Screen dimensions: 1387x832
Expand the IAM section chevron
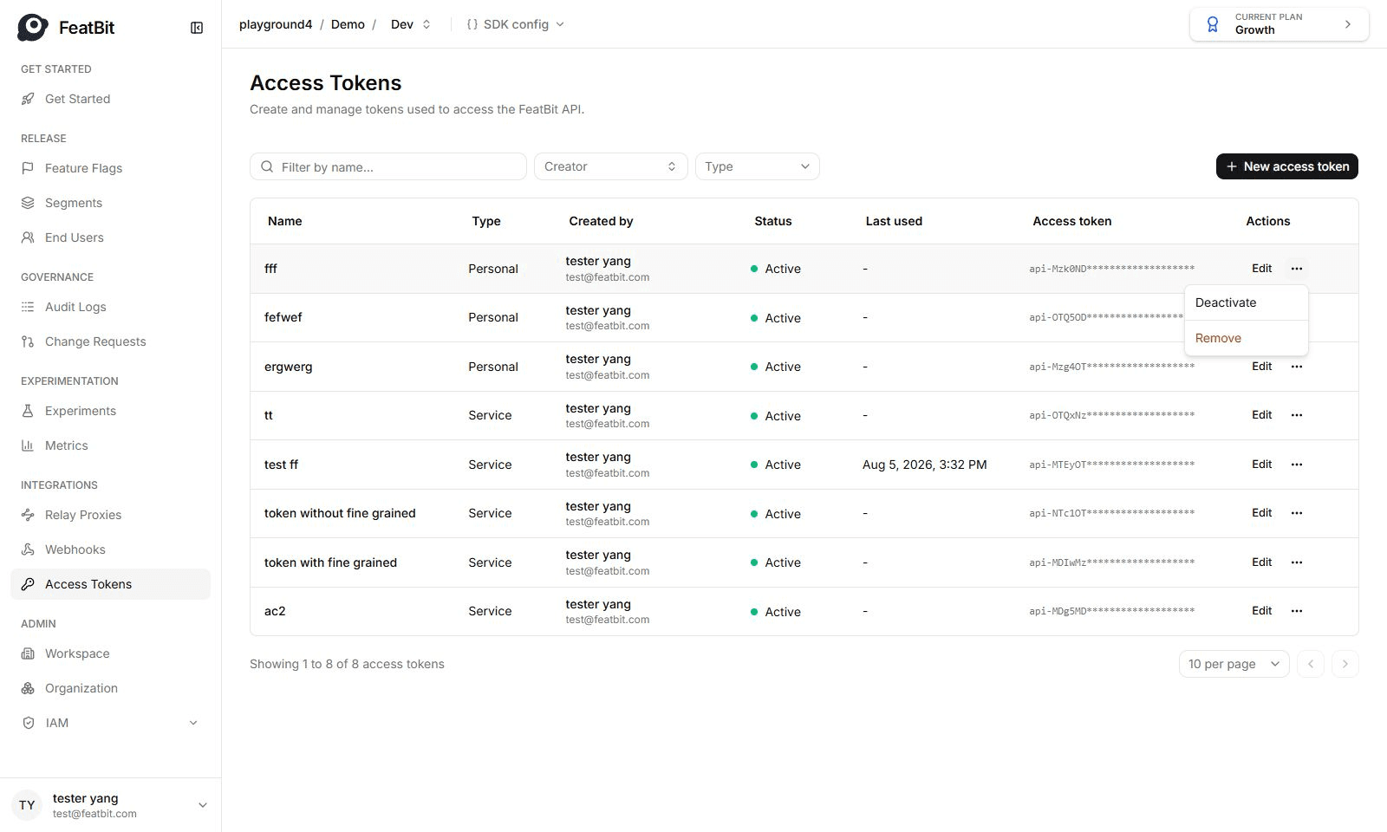[193, 723]
